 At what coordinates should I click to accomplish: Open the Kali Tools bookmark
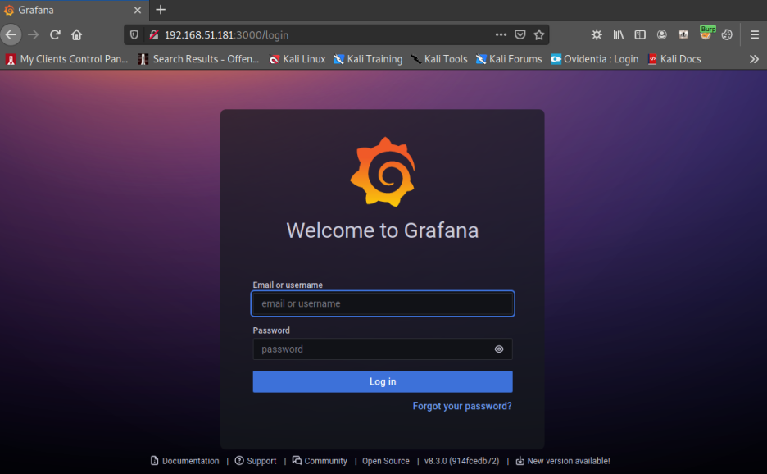click(x=438, y=59)
